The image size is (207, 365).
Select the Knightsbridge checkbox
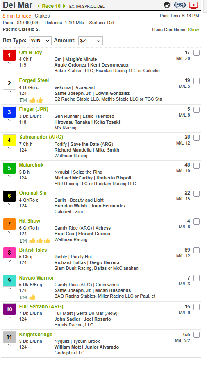point(196,335)
